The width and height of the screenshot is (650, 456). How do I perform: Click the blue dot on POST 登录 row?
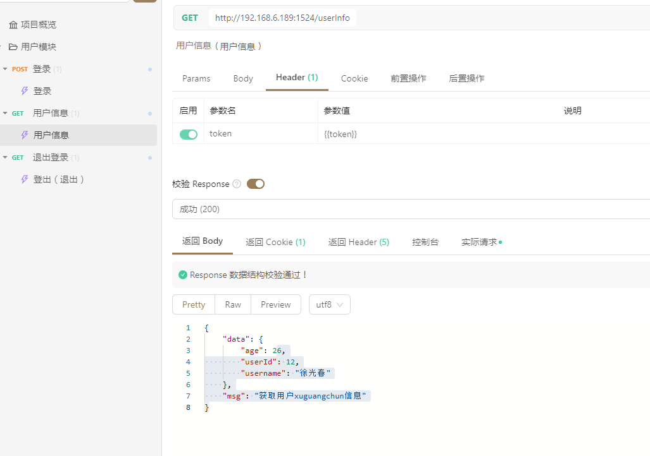[149, 69]
